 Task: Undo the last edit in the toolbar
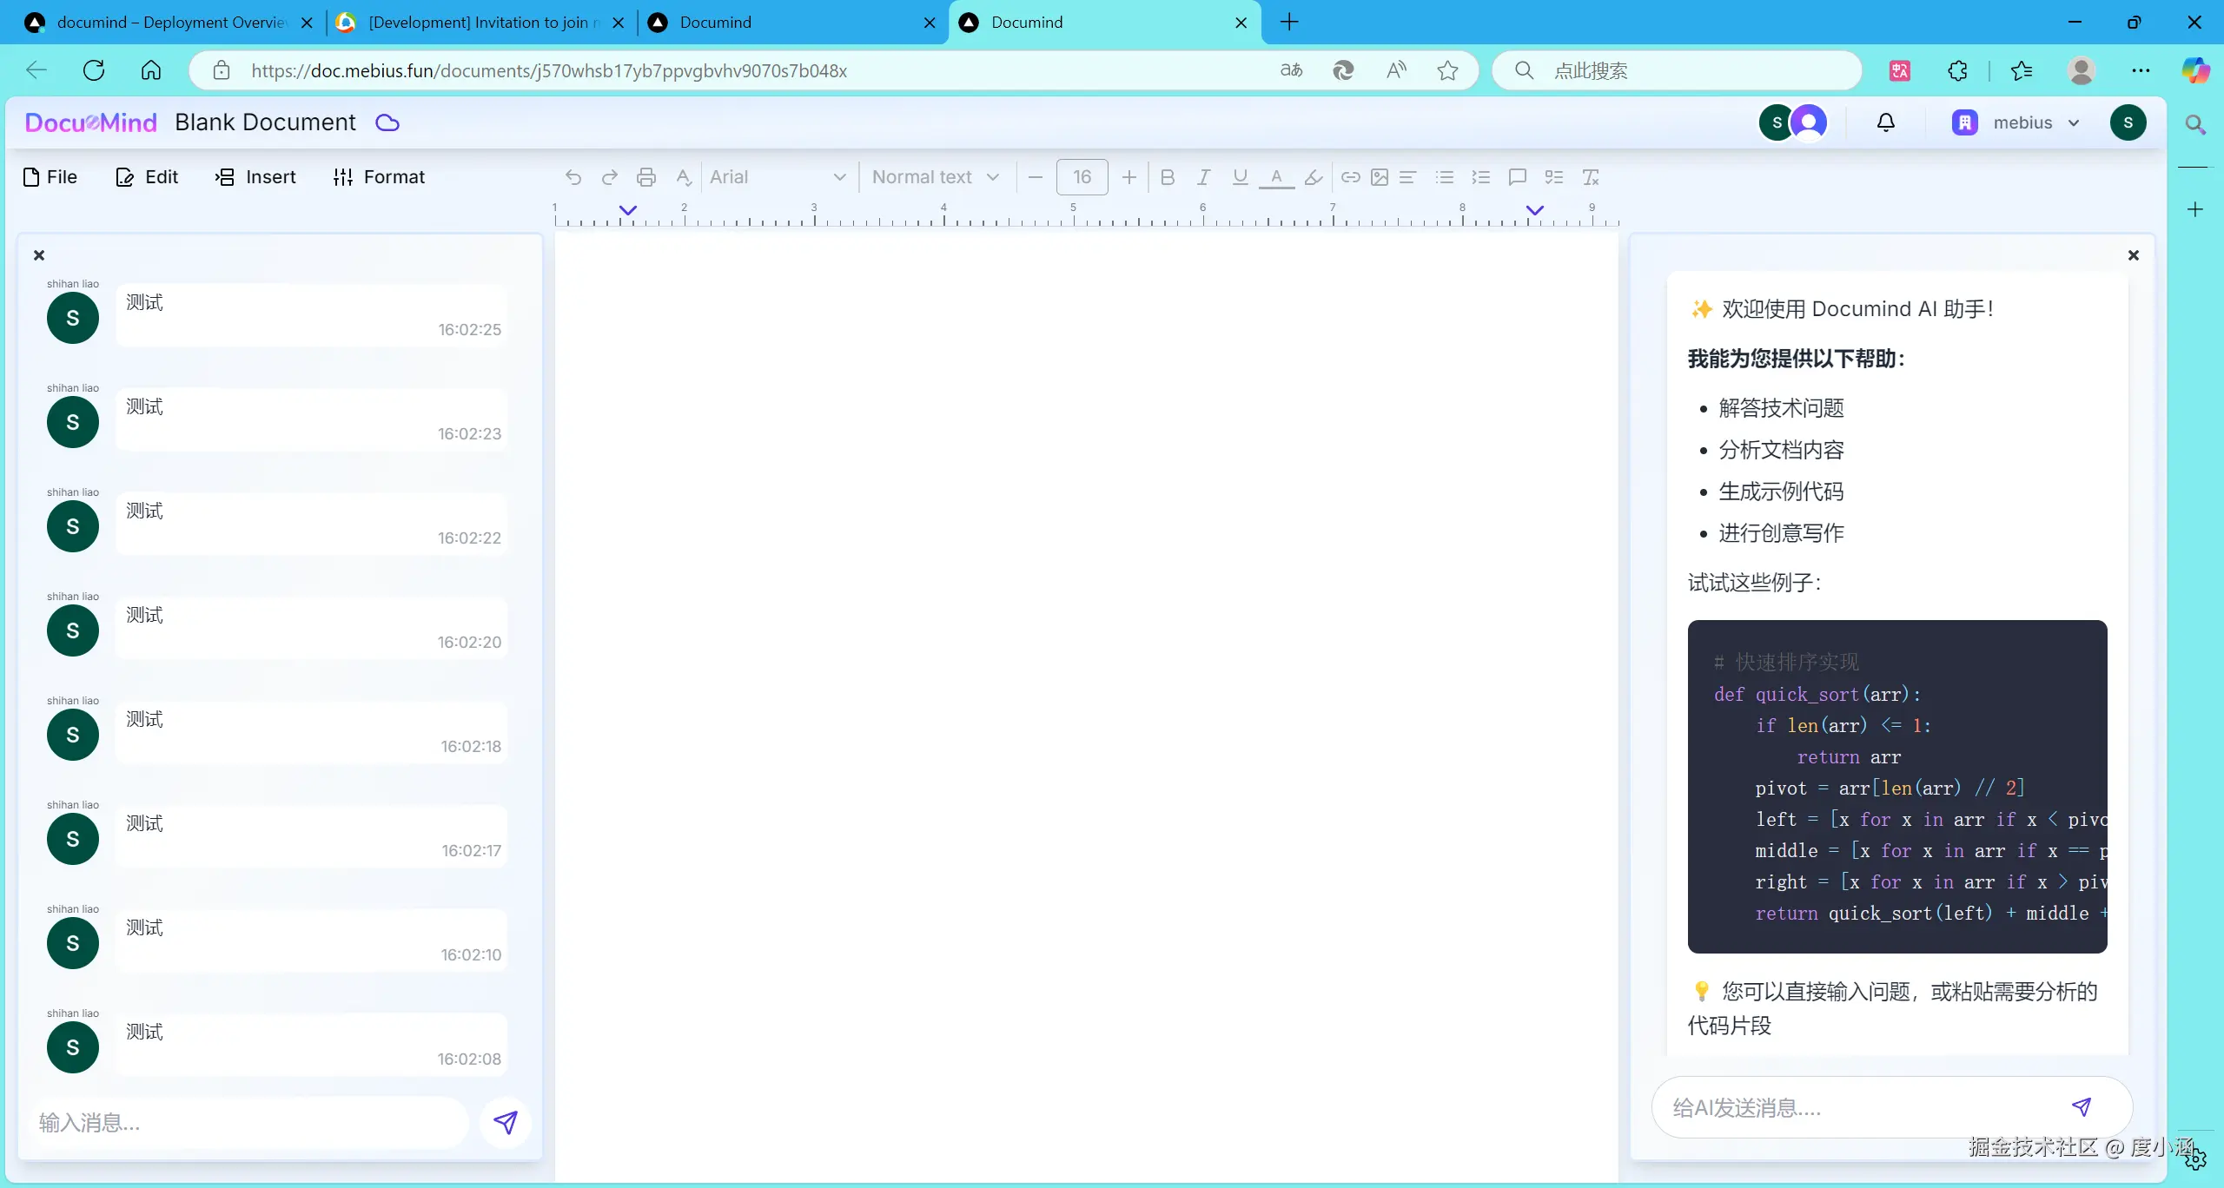coord(573,177)
